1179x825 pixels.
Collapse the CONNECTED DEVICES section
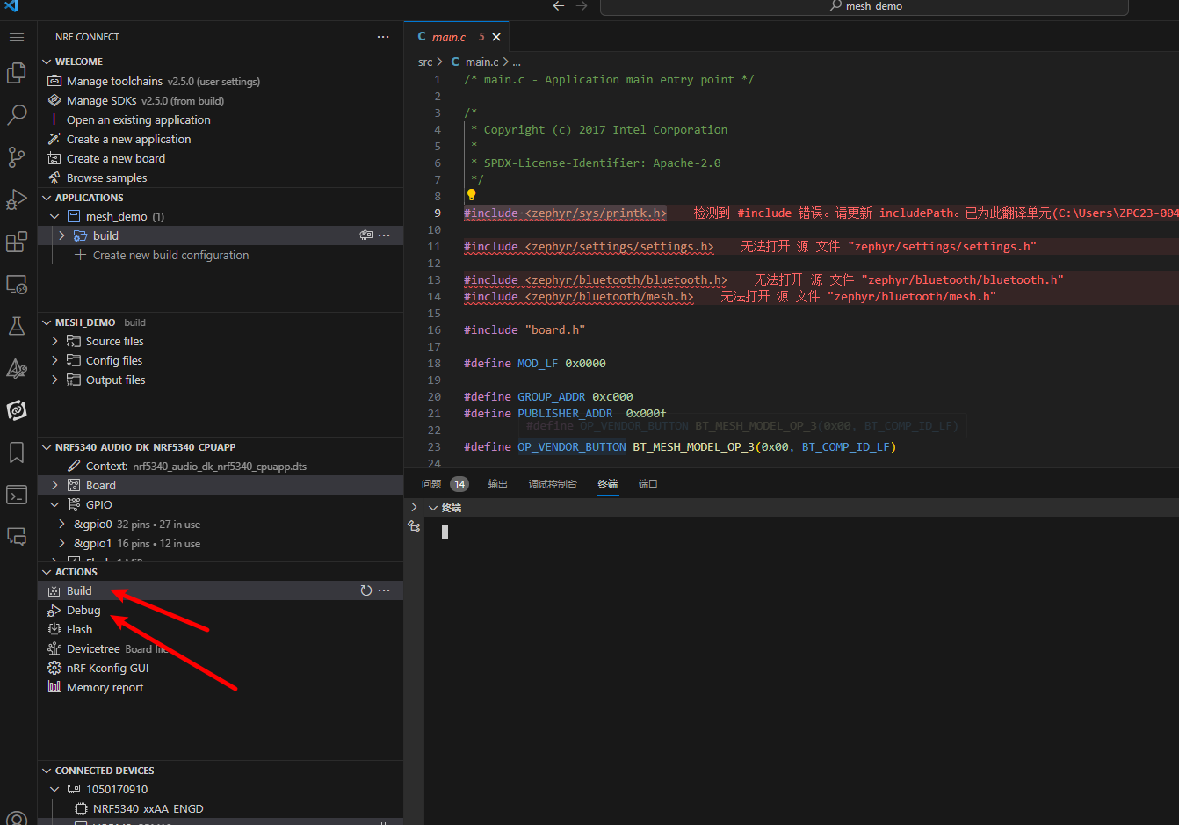pyautogui.click(x=47, y=771)
